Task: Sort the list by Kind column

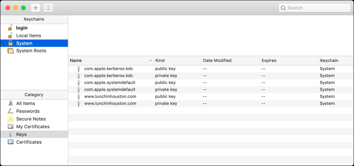Action: pos(160,61)
